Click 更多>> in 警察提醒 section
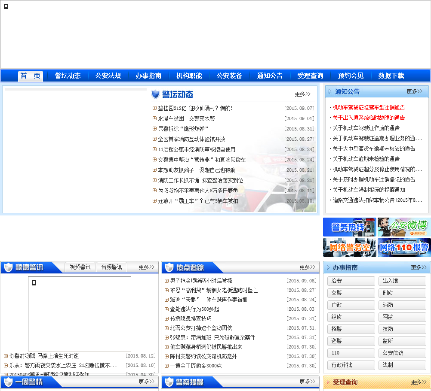The width and height of the screenshot is (431, 391). [307, 382]
